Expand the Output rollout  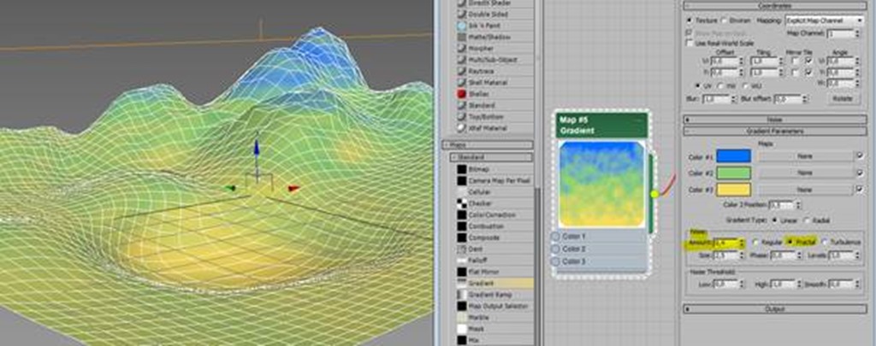tap(774, 308)
